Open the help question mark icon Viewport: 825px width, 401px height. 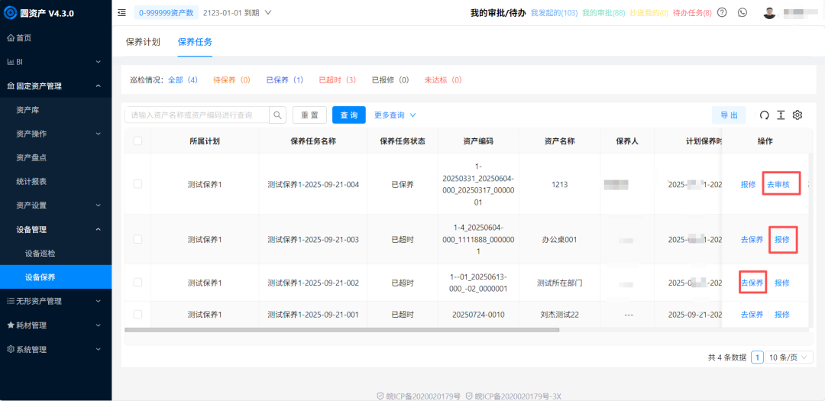(x=722, y=13)
